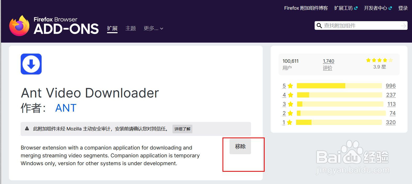Click the 详细了解 button
The image size is (412, 184).
pos(182,129)
